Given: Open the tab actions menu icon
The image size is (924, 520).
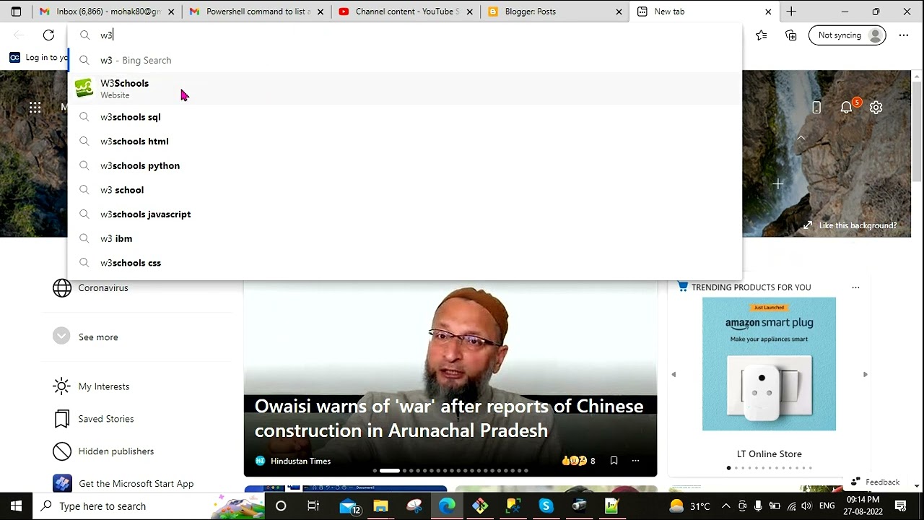Looking at the screenshot, I should 16,12.
